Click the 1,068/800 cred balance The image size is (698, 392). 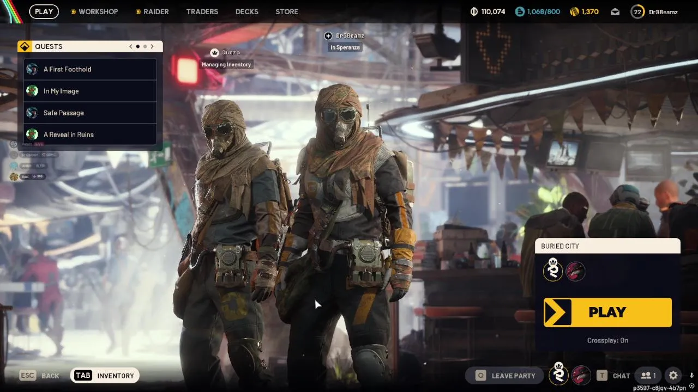pyautogui.click(x=544, y=11)
